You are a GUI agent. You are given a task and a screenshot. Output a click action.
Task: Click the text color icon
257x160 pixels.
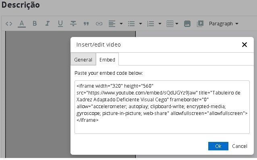click(x=22, y=24)
